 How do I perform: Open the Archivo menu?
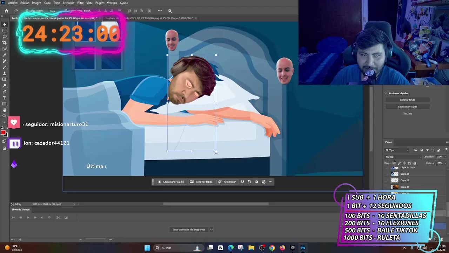click(x=13, y=3)
